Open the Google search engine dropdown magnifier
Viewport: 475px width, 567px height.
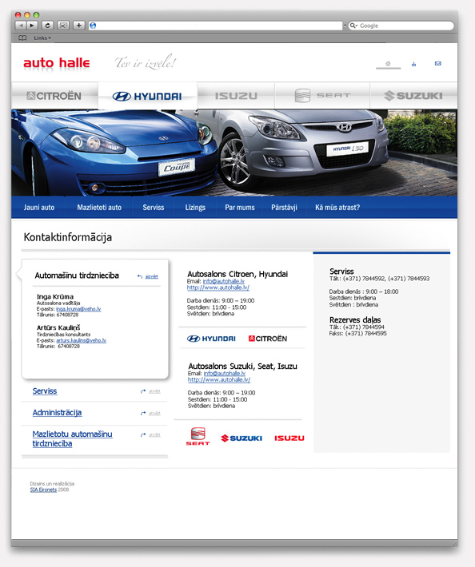pyautogui.click(x=353, y=26)
